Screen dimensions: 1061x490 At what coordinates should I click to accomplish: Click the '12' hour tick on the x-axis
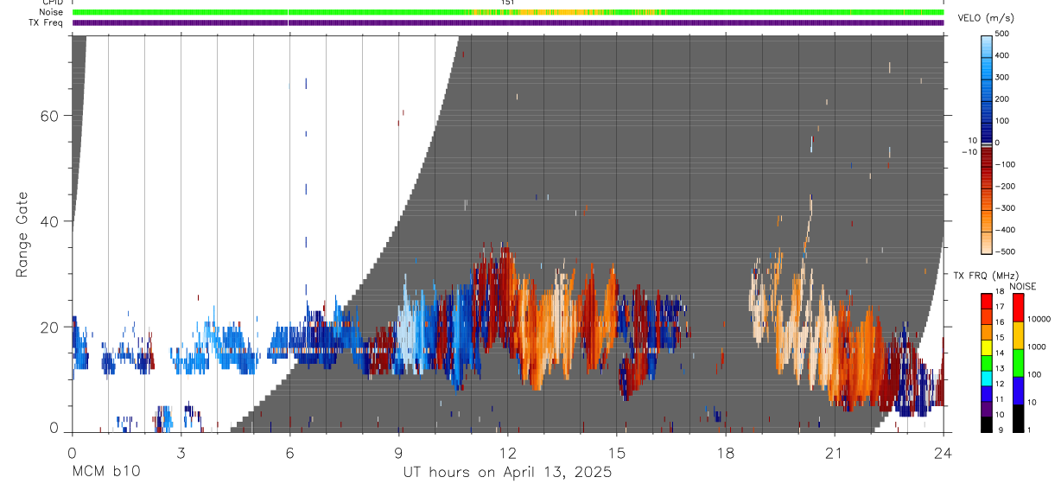[508, 452]
